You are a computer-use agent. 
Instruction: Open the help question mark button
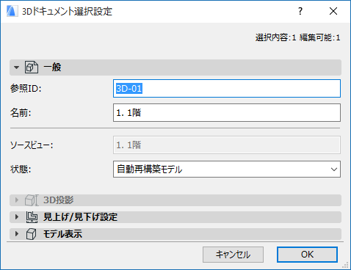pyautogui.click(x=300, y=11)
